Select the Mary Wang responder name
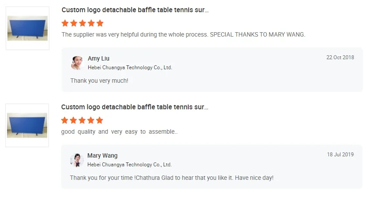 (102, 155)
